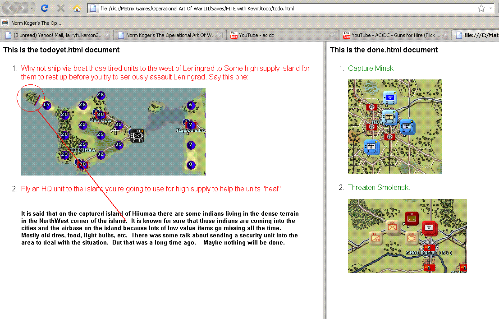Image resolution: width=499 pixels, height=319 pixels.
Task: Close the YouTube - ac dc tab
Action: 332,35
